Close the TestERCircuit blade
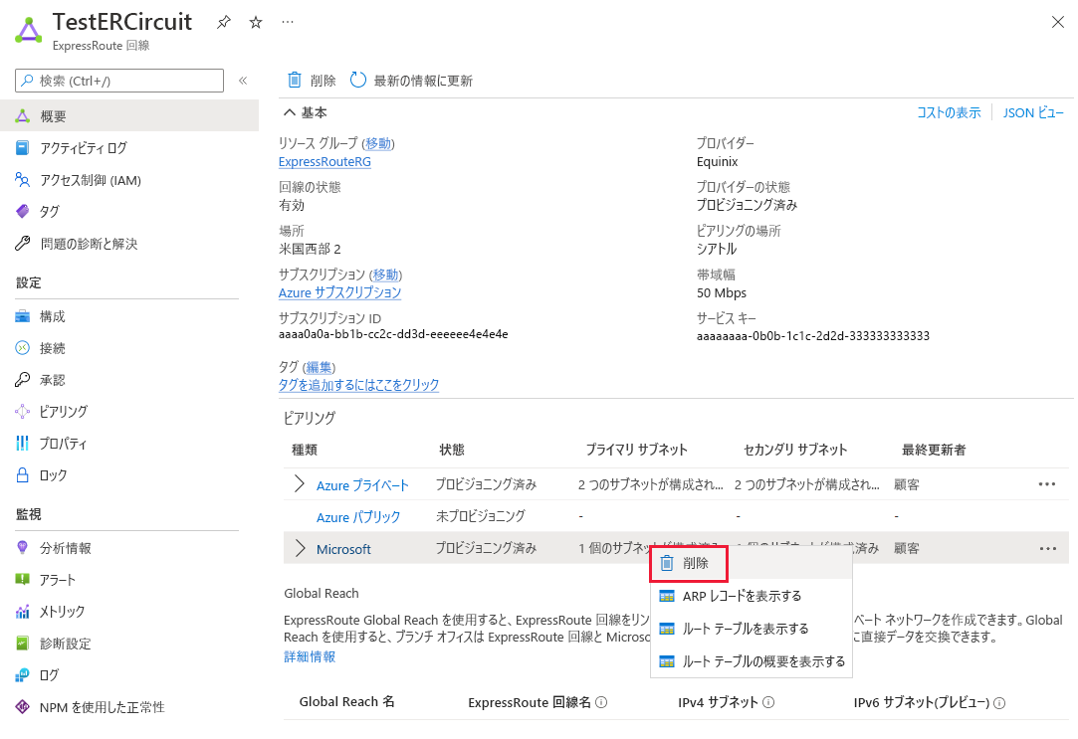Image resolution: width=1078 pixels, height=739 pixels. click(x=1057, y=22)
